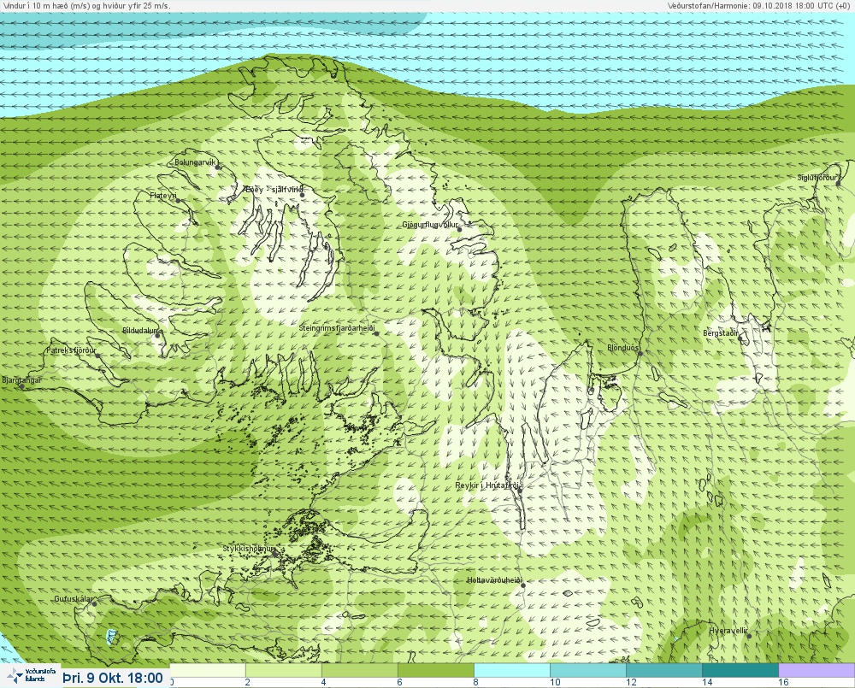
Task: Select the Stykkishólmur station label
Action: pos(248,548)
